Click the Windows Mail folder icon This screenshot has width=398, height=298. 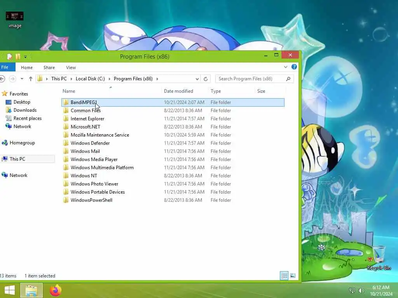66,151
